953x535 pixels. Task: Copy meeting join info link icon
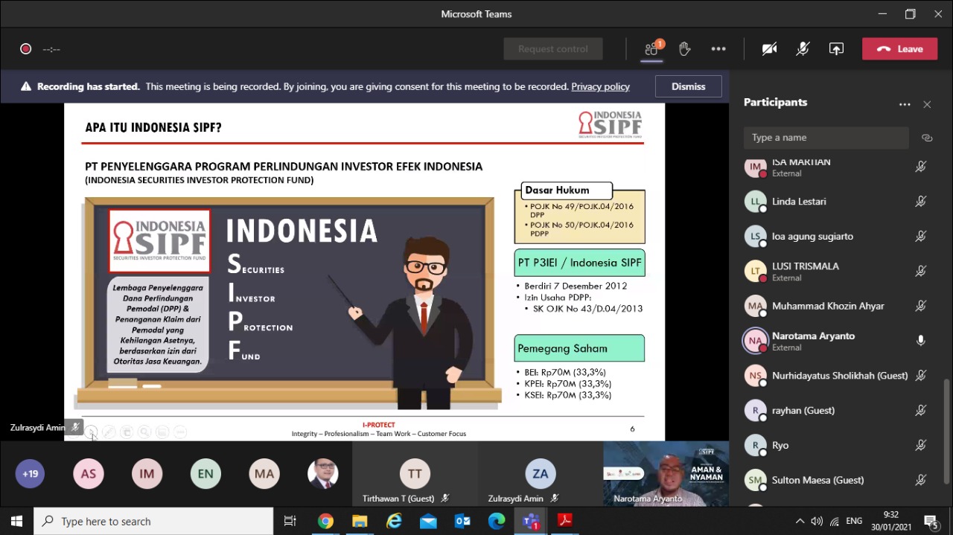[x=927, y=138]
